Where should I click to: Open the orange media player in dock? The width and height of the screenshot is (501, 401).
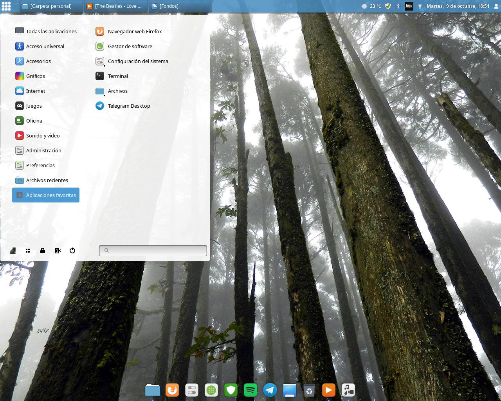329,390
